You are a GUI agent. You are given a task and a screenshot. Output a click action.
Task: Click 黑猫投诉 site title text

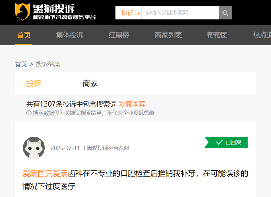pos(54,8)
